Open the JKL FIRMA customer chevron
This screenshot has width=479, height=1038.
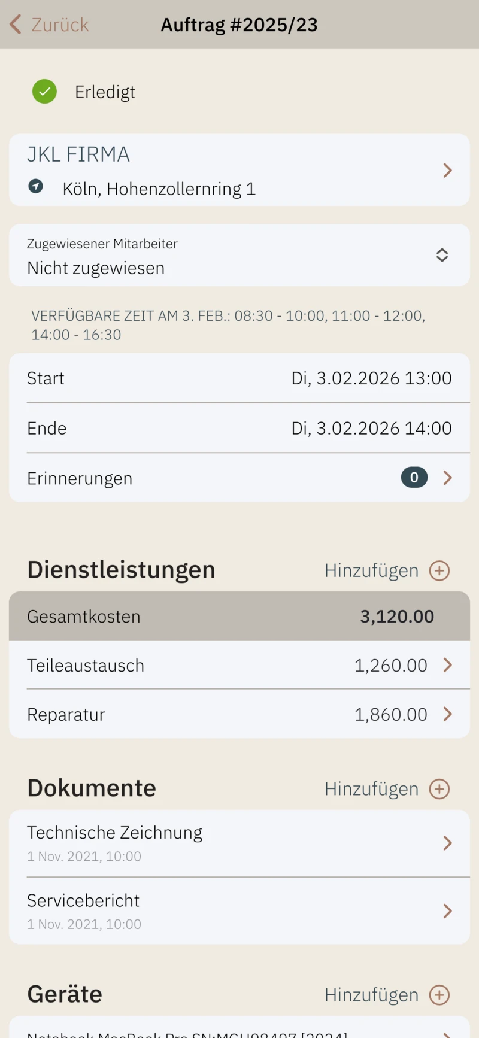point(447,171)
